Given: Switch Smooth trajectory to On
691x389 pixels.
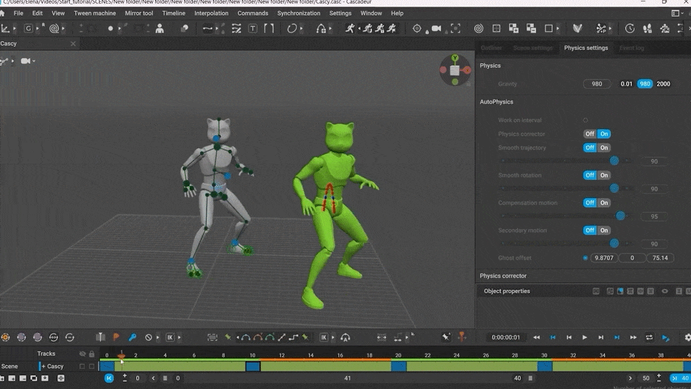Looking at the screenshot, I should (x=604, y=147).
